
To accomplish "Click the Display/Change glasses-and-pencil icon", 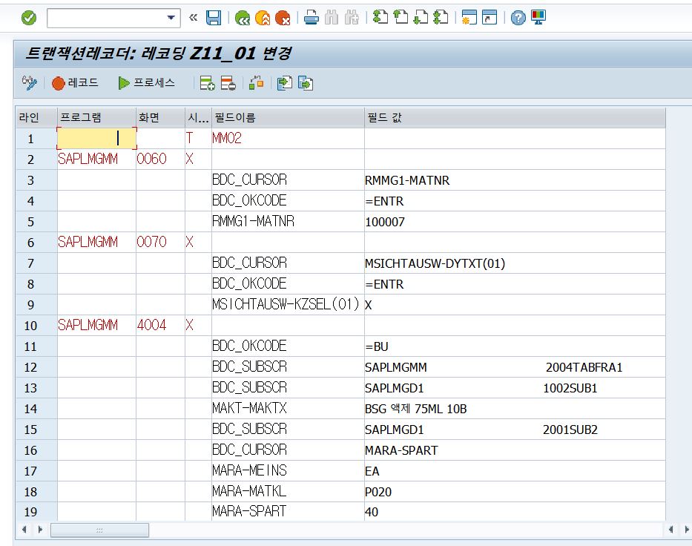I will point(29,83).
